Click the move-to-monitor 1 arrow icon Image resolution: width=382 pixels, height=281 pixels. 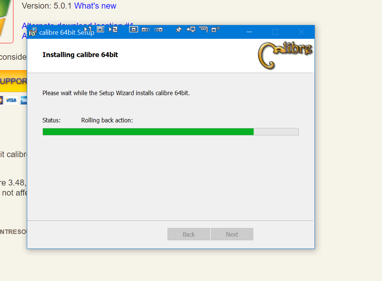pos(88,29)
